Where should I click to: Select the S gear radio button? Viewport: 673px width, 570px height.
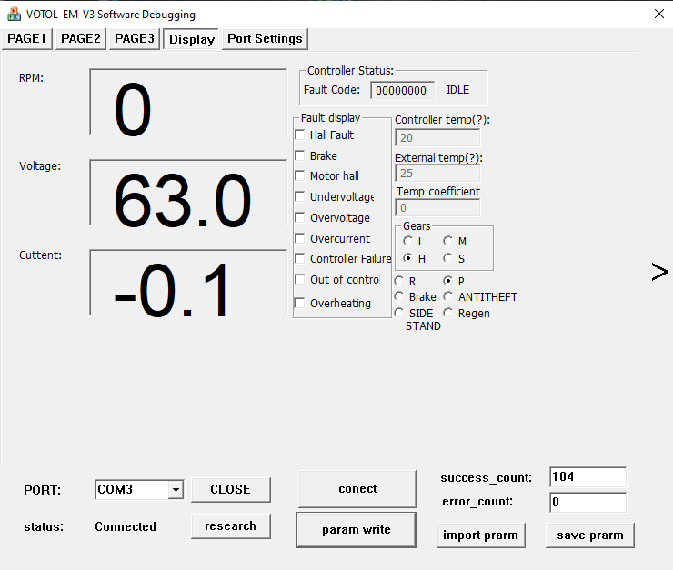click(448, 259)
